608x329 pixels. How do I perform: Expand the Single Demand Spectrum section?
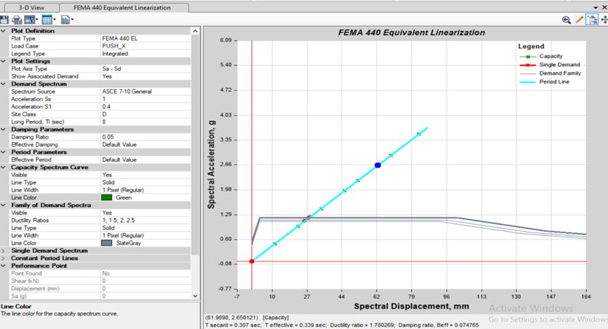click(x=4, y=251)
